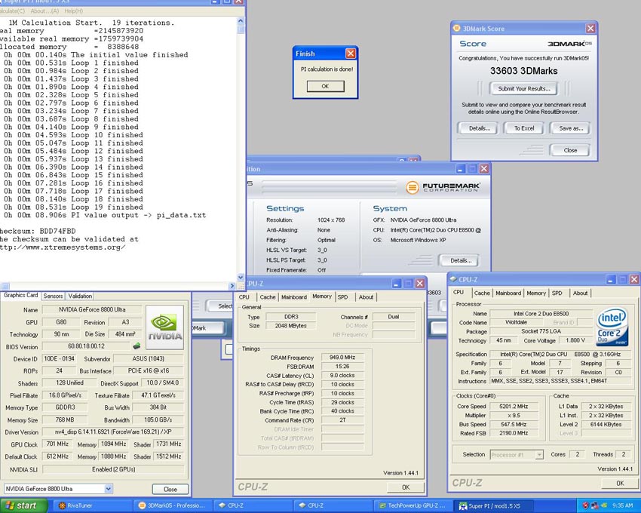The width and height of the screenshot is (641, 513).
Task: Click the Intel Core 2 Duo logo
Action: coord(612,327)
